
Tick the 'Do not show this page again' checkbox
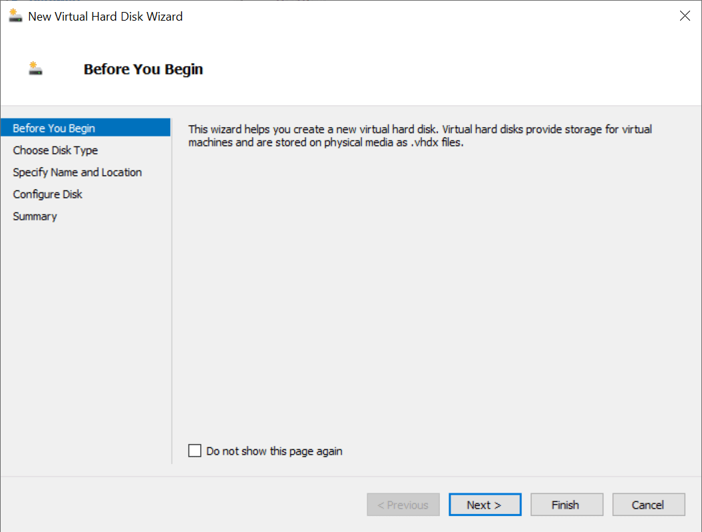click(194, 451)
